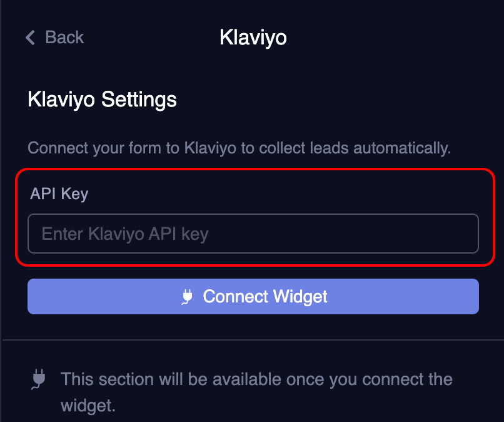Screen dimensions: 504x422
Task: Click the "Connect your form to Klaviyo" description
Action: click(239, 148)
